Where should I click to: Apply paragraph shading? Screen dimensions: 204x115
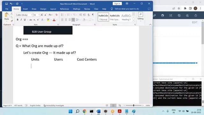pos(84,20)
